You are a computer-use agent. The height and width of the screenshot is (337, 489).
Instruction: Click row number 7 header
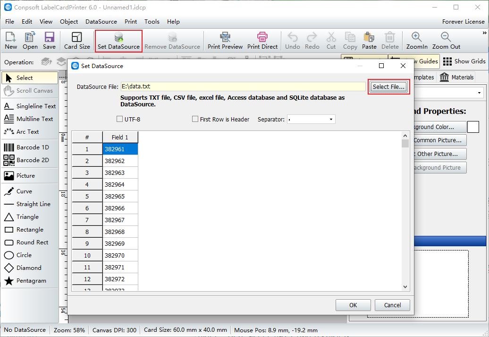[x=87, y=220]
